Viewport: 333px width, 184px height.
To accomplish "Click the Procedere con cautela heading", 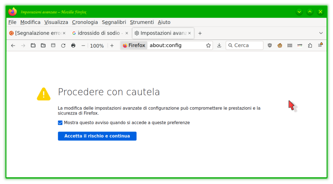I will [109, 92].
